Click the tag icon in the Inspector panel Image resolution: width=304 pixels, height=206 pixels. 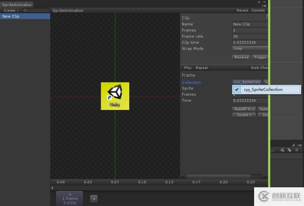pyautogui.click(x=289, y=150)
